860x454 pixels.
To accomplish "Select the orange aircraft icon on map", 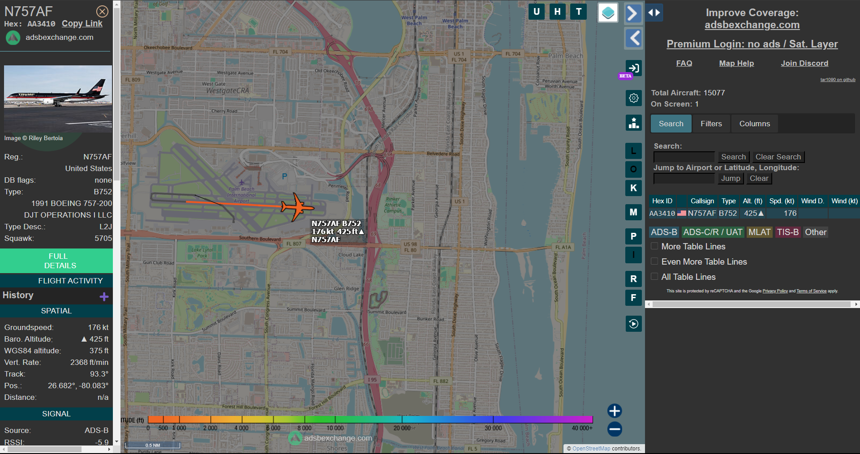I will pyautogui.click(x=297, y=207).
